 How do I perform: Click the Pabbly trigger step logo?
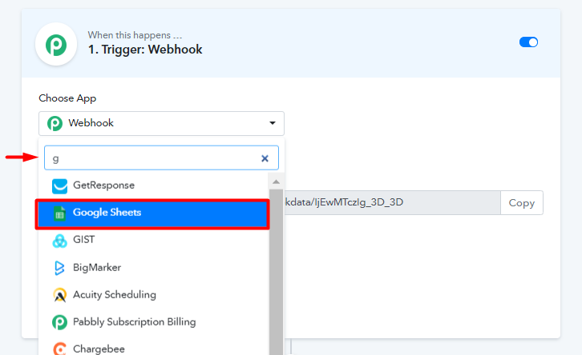pyautogui.click(x=56, y=45)
